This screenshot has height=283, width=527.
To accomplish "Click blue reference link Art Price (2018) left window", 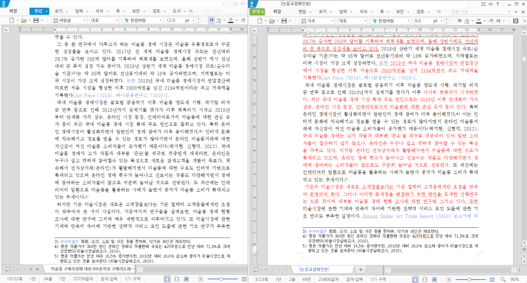I will point(94,95).
